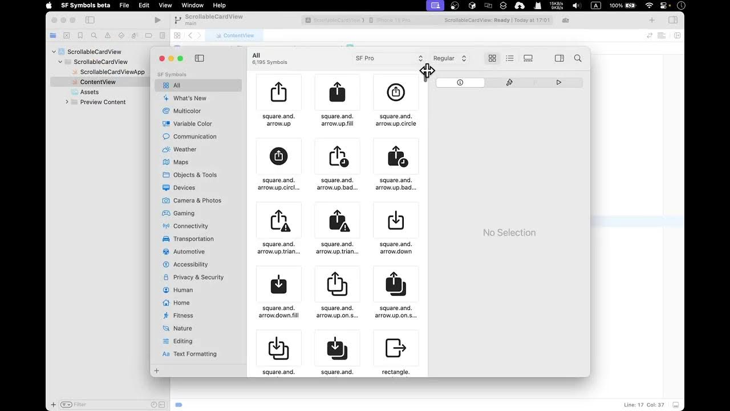The height and width of the screenshot is (411, 730).
Task: Open the Text Formatting category
Action: pos(198,354)
